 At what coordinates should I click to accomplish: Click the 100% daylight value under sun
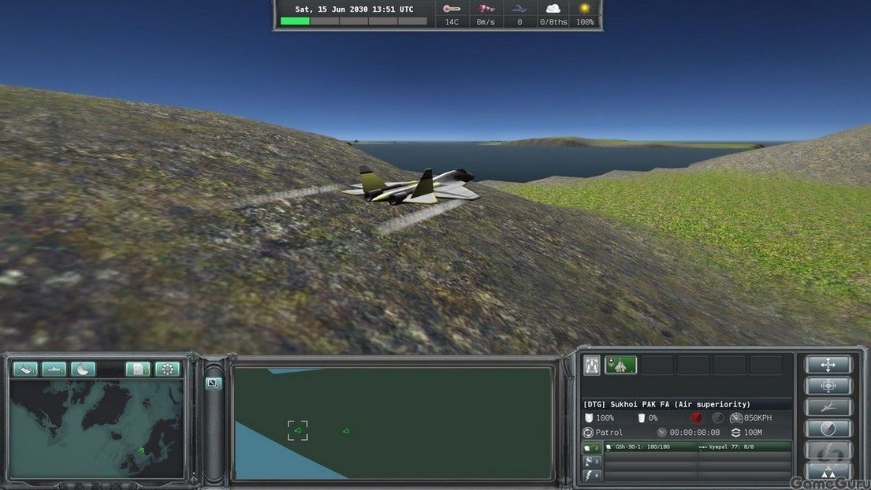585,22
